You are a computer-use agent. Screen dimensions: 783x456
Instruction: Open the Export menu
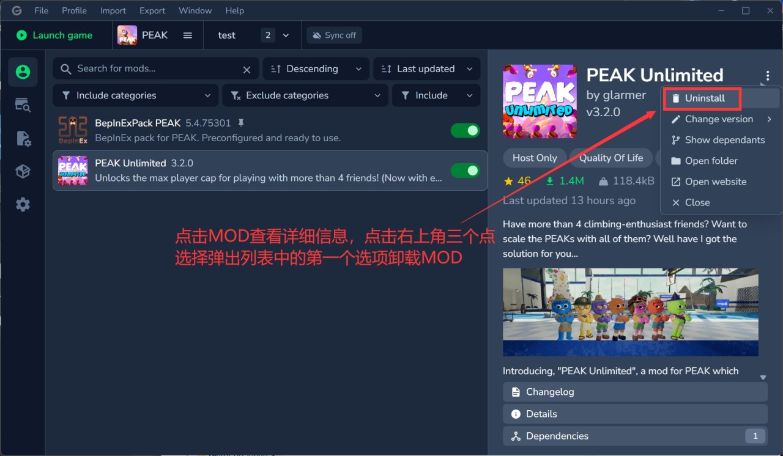point(152,10)
